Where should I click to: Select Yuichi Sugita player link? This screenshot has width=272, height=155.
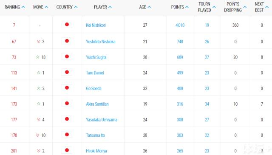pyautogui.click(x=96, y=57)
